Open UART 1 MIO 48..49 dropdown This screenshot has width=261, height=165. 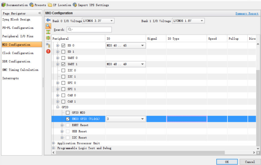pyautogui.click(x=126, y=64)
